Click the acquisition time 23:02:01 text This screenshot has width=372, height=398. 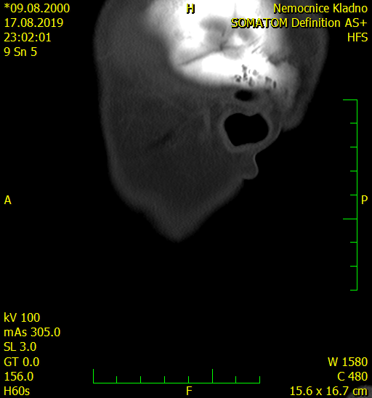(x=28, y=37)
